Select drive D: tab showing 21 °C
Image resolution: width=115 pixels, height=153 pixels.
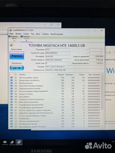(26, 39)
